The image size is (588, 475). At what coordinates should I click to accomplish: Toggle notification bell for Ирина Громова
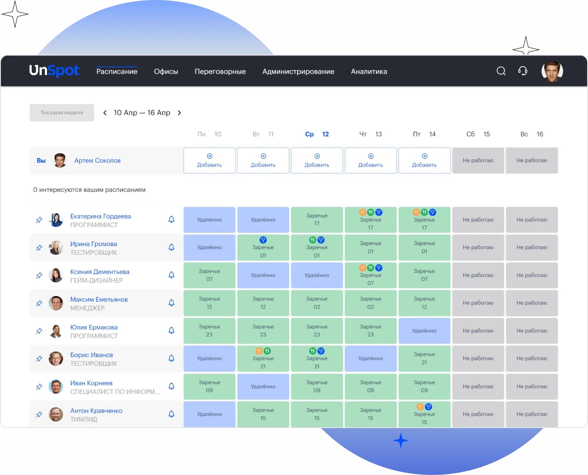click(171, 247)
